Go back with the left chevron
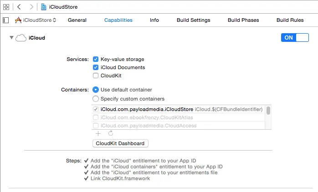 tap(20, 7)
